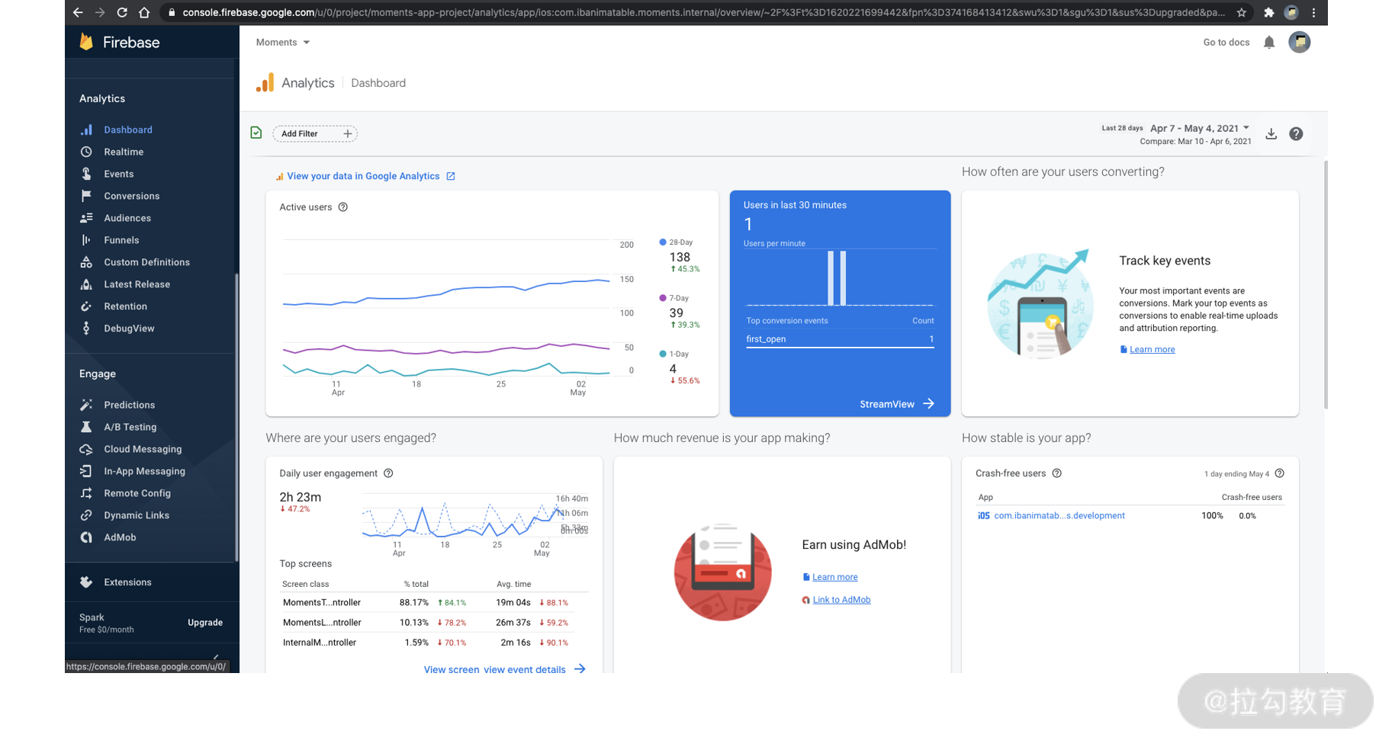Click Active users info help icon

(x=343, y=207)
